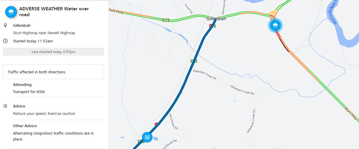Click the ADVERSE WEATHER Water over road heading
Image resolution: width=359 pixels, height=149 pixels.
(x=54, y=12)
